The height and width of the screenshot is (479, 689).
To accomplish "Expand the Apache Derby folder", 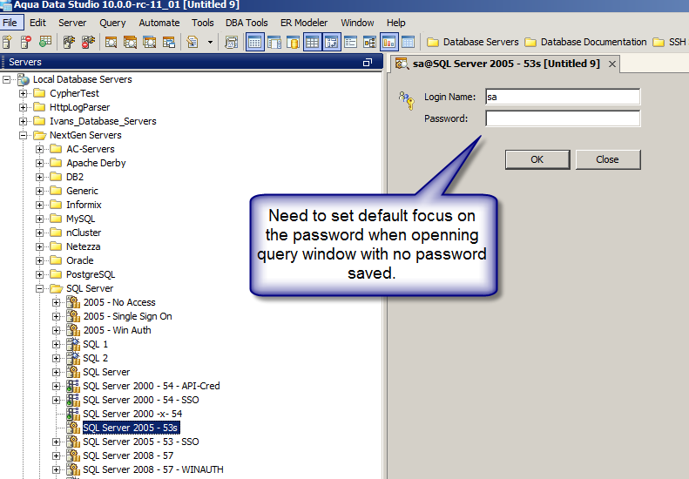I will [40, 163].
